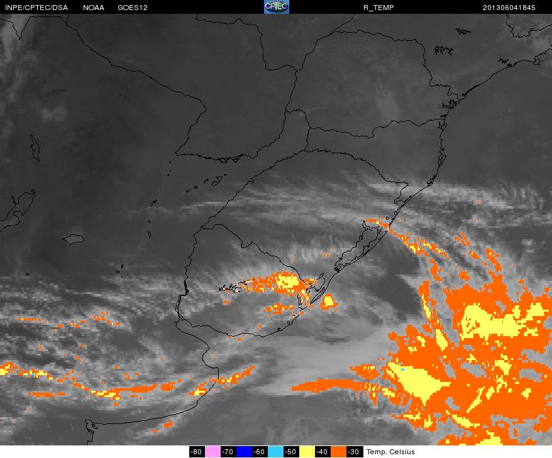Select the orange -40 to -30 legend swatch
The image size is (552, 458).
(x=339, y=452)
